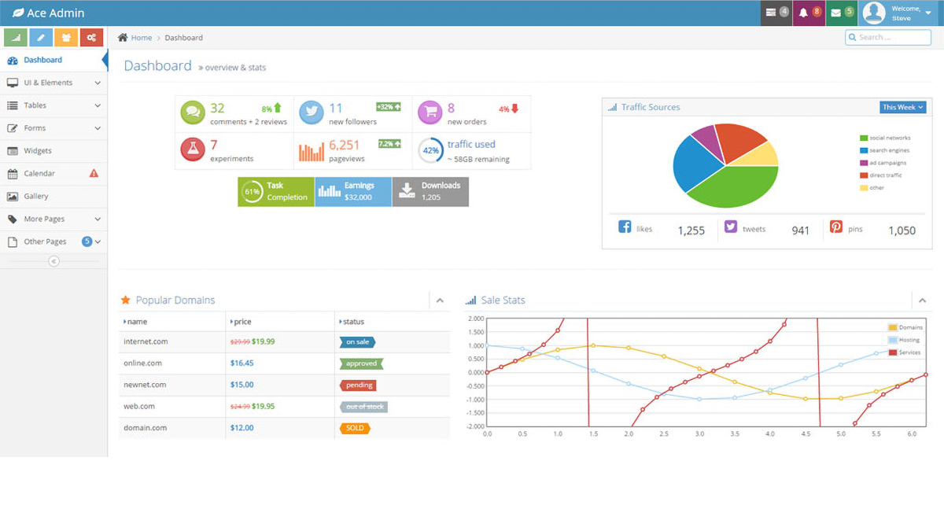Viewport: 944px width, 531px height.
Task: Open Forms in the sidebar
Action: (x=52, y=128)
